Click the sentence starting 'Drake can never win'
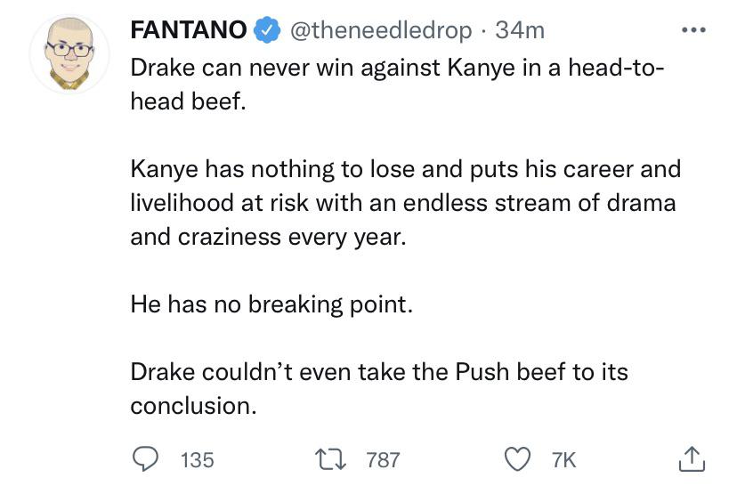The height and width of the screenshot is (486, 737). tap(396, 68)
